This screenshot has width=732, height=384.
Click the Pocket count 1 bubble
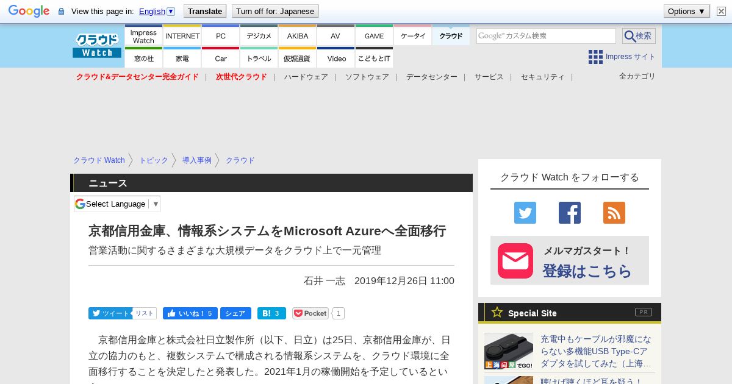coord(339,313)
